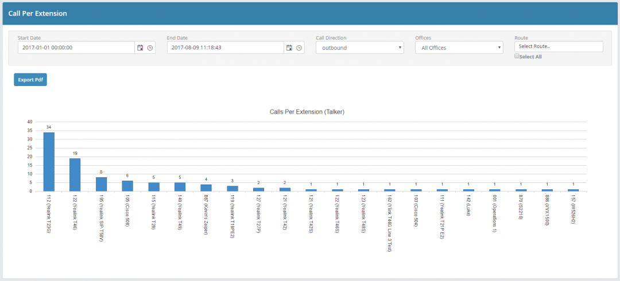Screen dimensions: 620x281
Task: Click the bar for 127 (Yealink T27P)
Action: [x=258, y=189]
